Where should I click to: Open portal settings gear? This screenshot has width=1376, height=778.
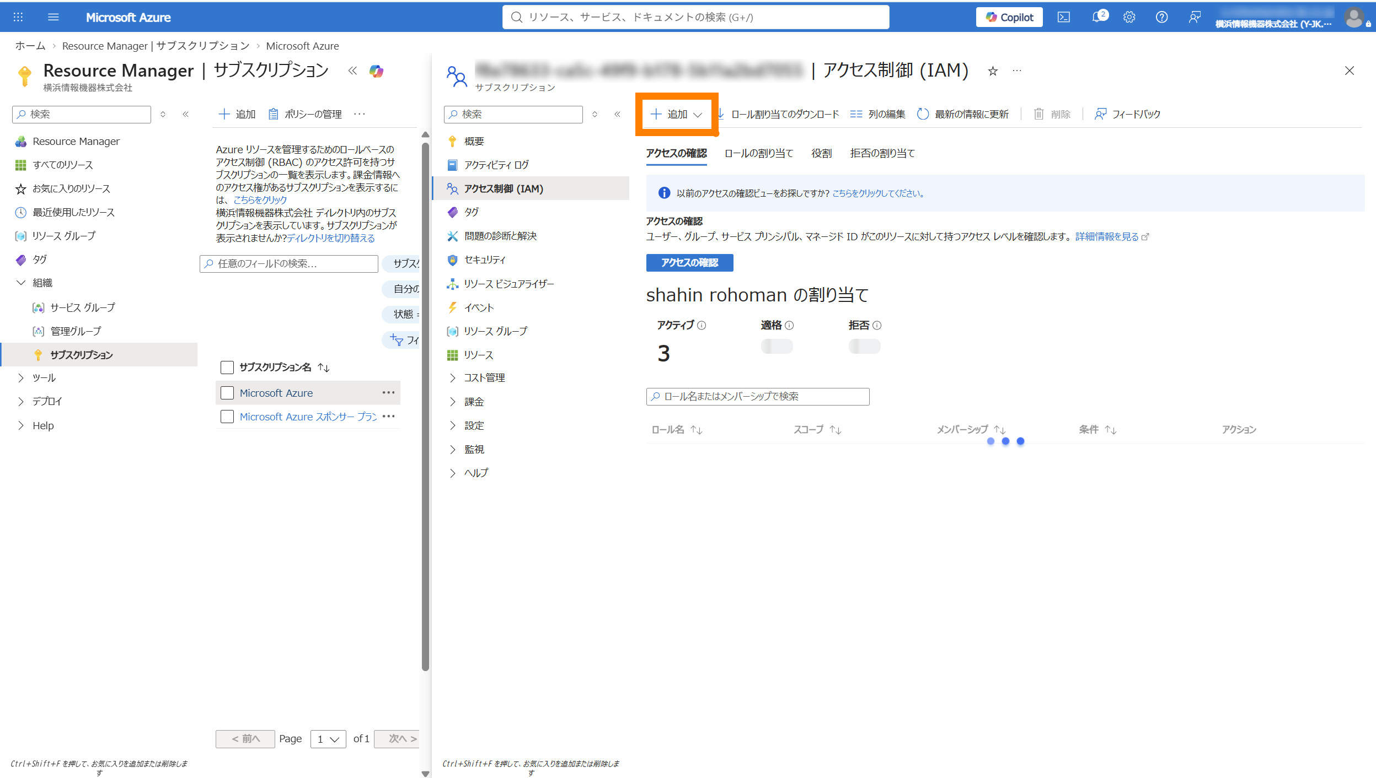[x=1129, y=17]
